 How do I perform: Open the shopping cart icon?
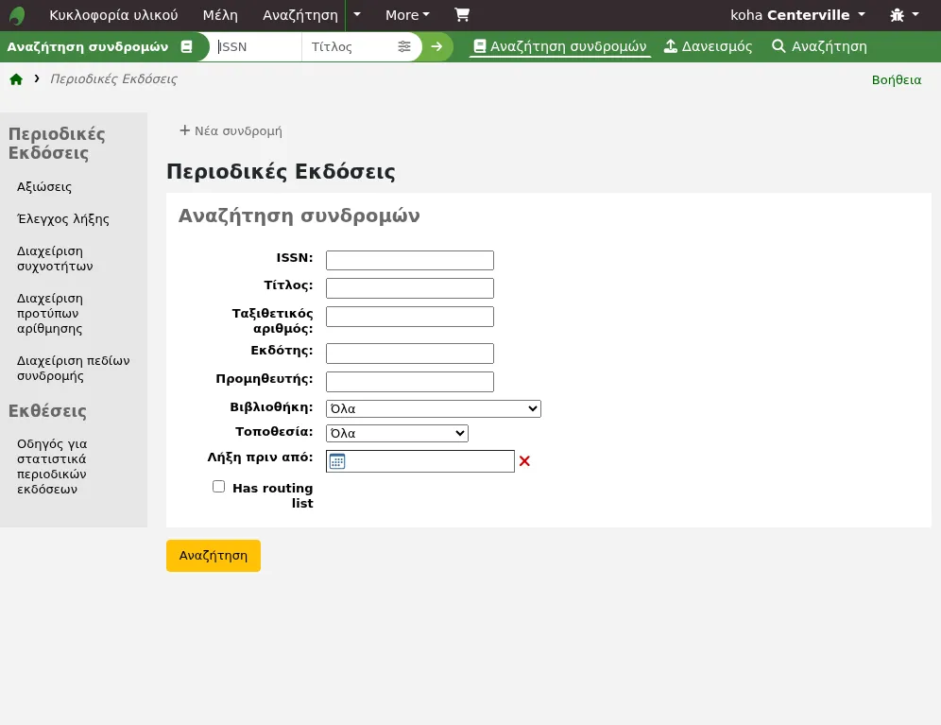[461, 15]
